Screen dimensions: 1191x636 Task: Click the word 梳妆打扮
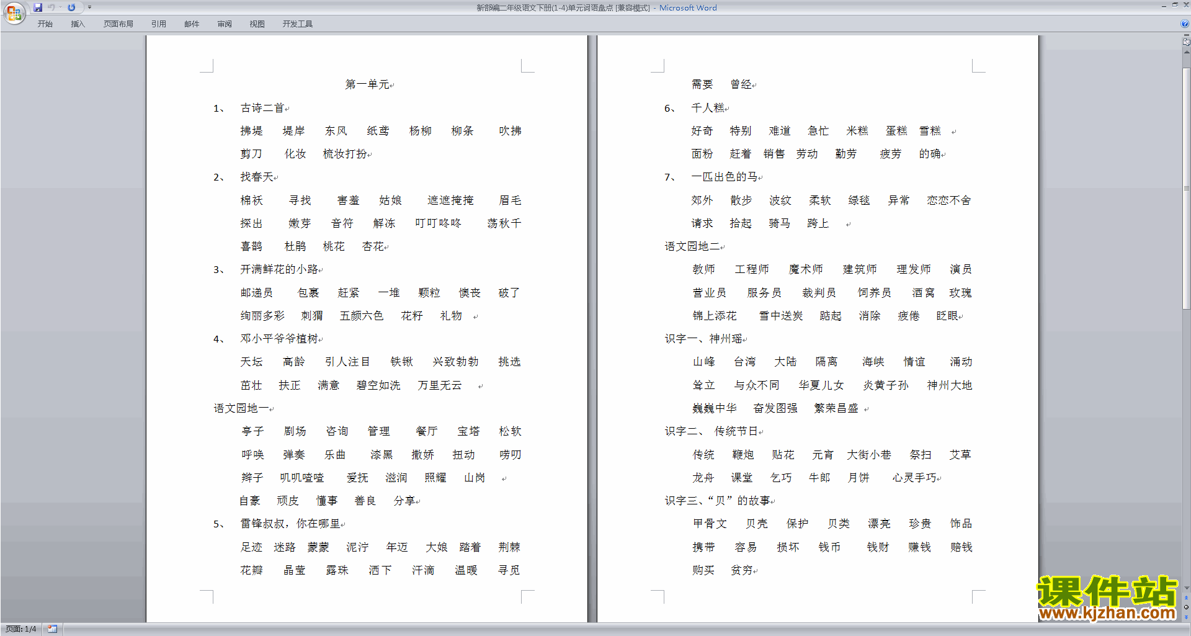coord(345,154)
